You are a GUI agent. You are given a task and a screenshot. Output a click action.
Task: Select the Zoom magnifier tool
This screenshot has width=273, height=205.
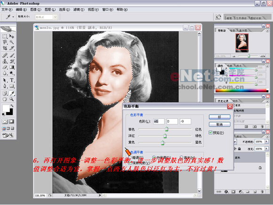[12, 99]
